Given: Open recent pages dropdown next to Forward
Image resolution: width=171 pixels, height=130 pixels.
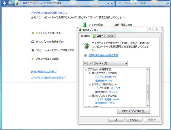Looking at the screenshot, I should (13, 4).
